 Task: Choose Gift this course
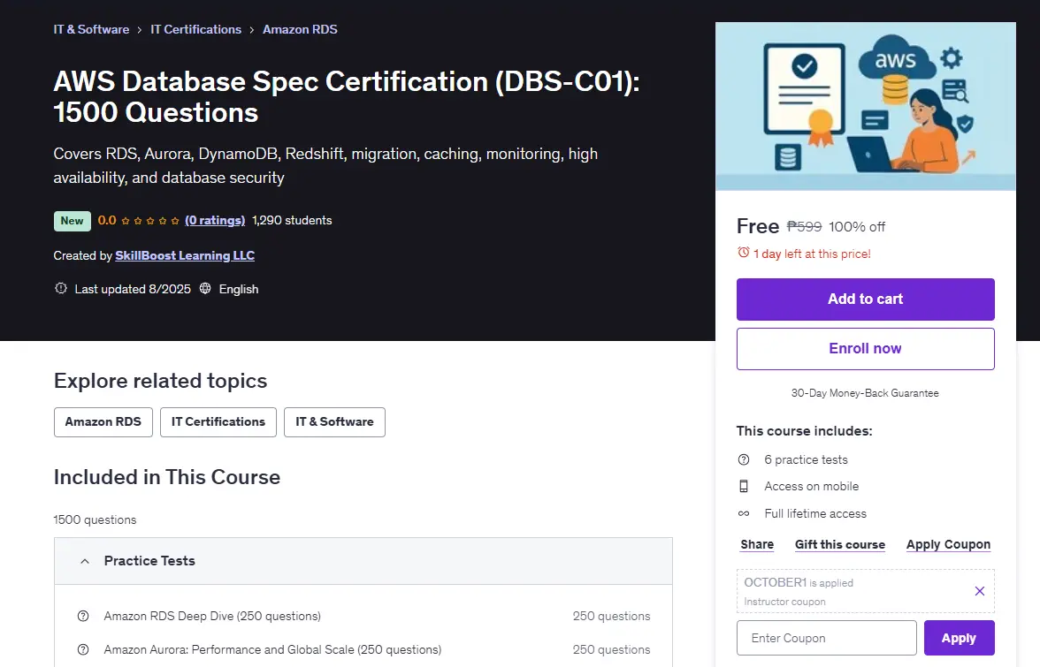click(x=840, y=544)
